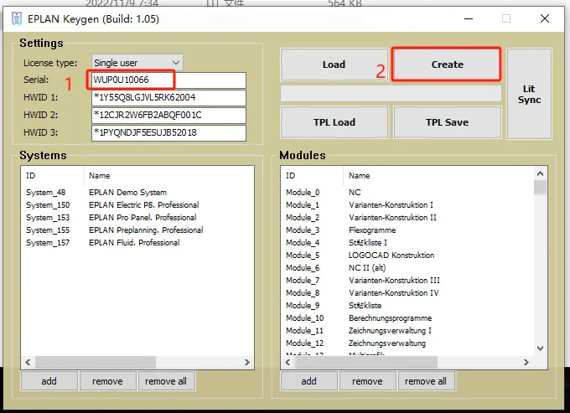
Task: Click the Modules horizontal scrollbar thumb
Action: coord(366,362)
